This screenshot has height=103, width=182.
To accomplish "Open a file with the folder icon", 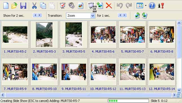I will point(14,5).
